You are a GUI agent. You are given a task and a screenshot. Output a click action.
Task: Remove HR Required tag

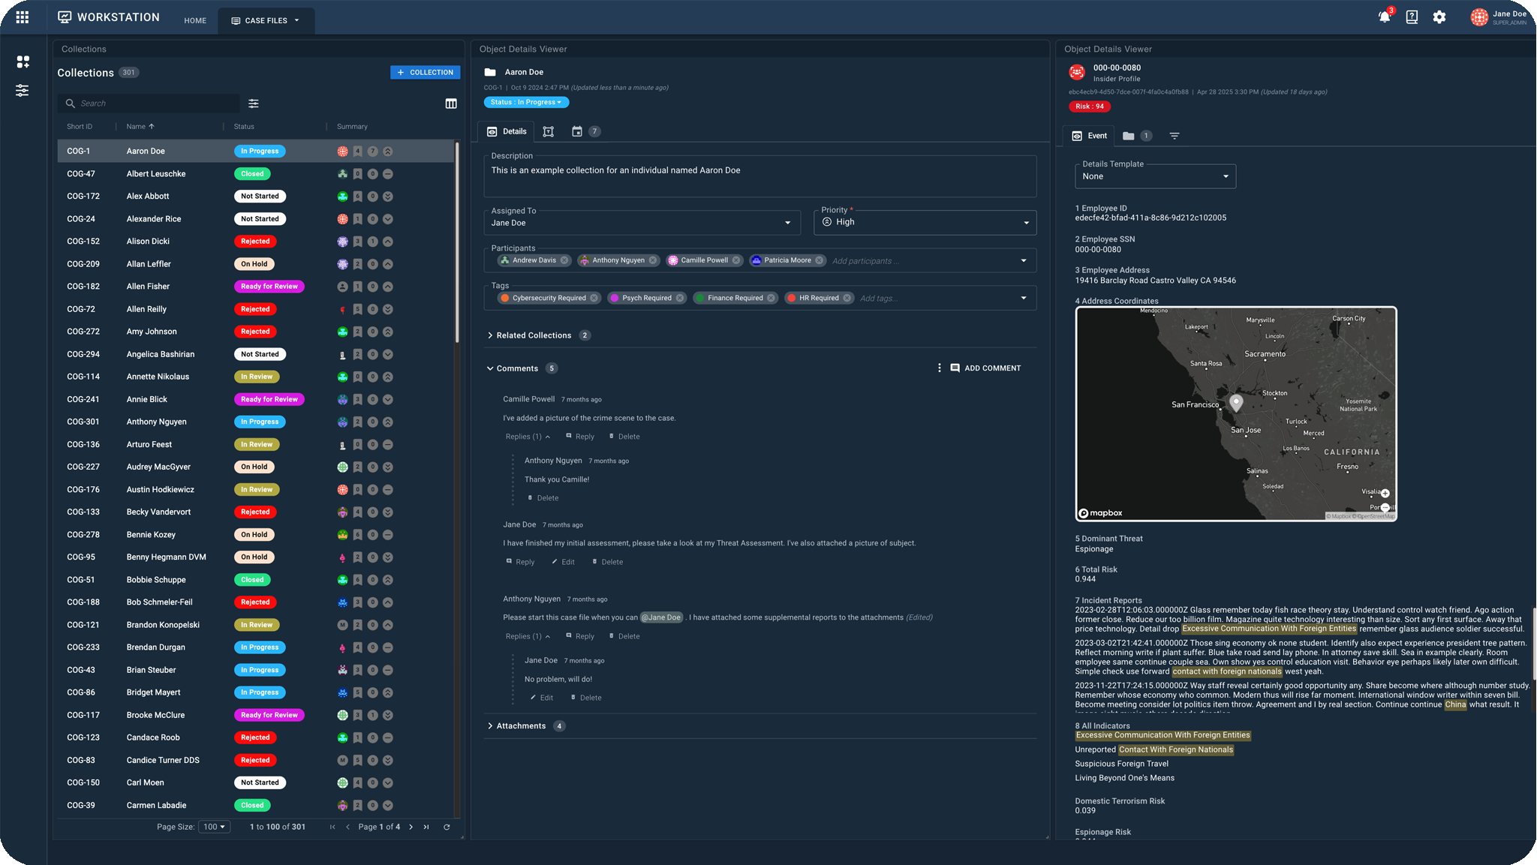coord(847,298)
